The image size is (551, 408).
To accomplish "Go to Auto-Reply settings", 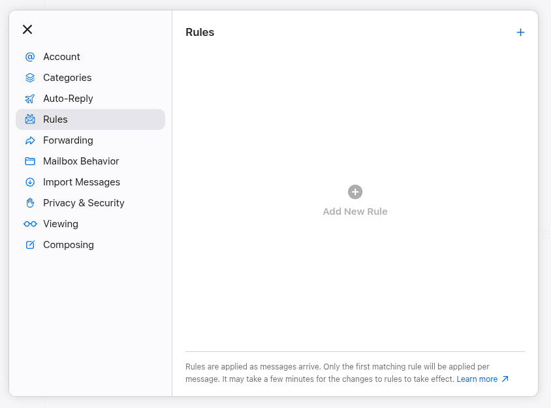I will coord(90,99).
